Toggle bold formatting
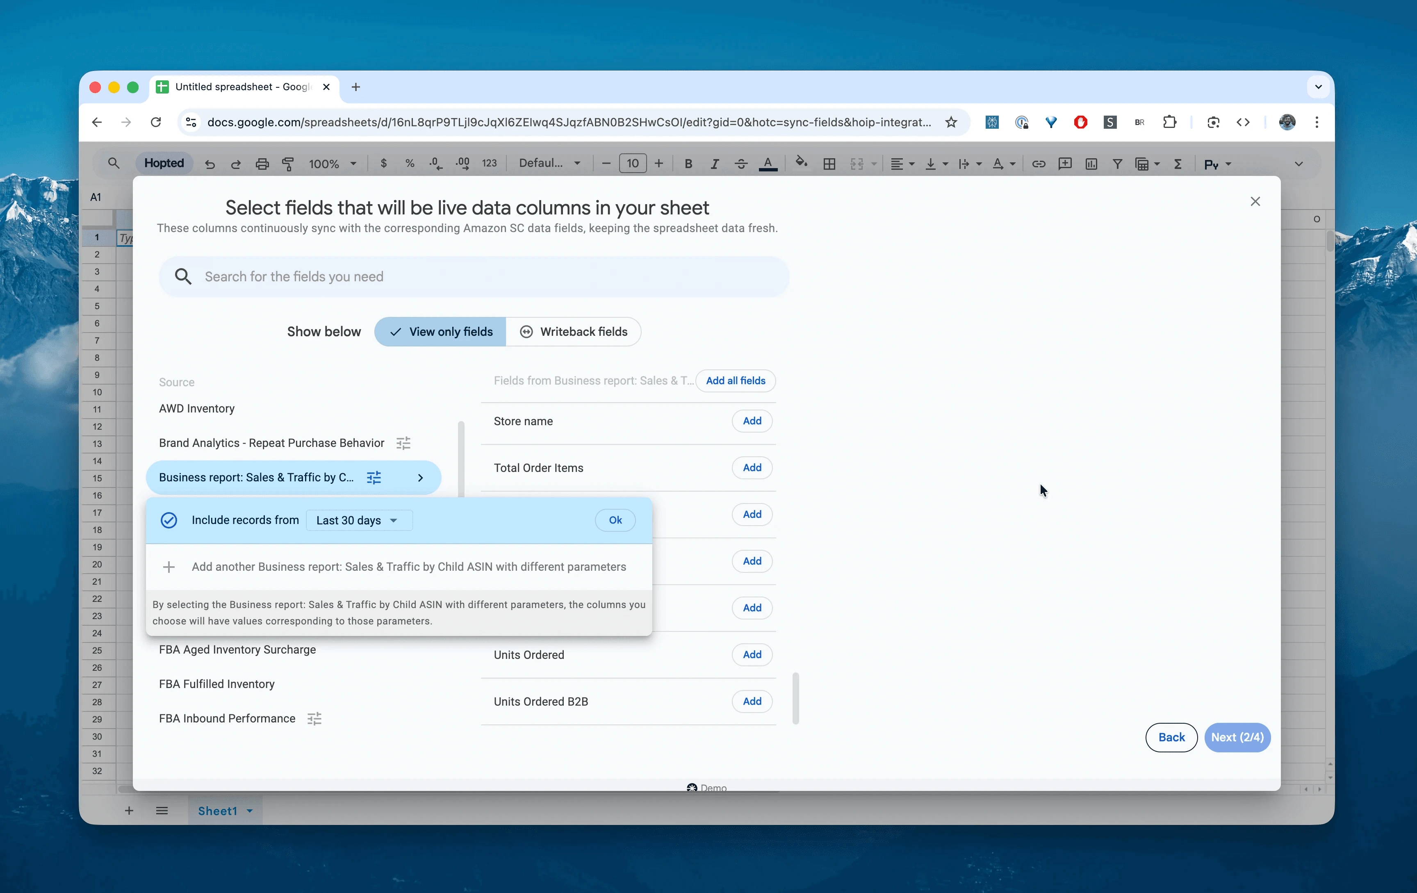 [688, 164]
